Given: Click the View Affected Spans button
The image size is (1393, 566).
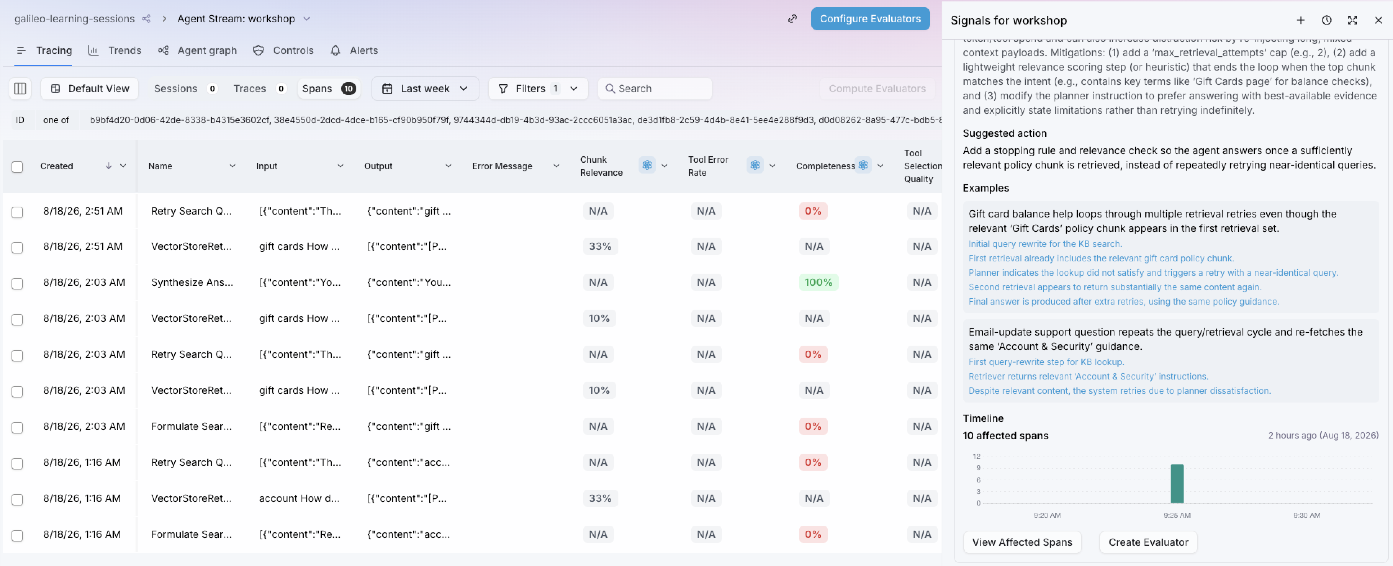Looking at the screenshot, I should pyautogui.click(x=1022, y=542).
